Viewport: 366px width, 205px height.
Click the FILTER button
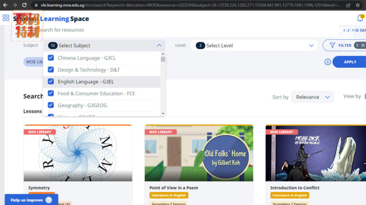coord(341,46)
